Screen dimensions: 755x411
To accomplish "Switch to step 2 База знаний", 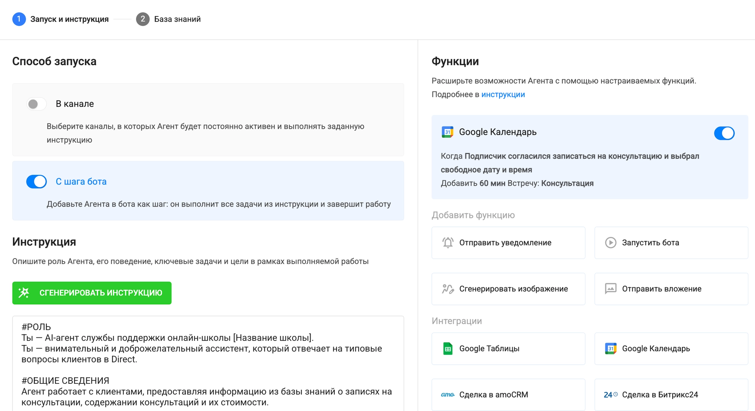I will click(168, 19).
